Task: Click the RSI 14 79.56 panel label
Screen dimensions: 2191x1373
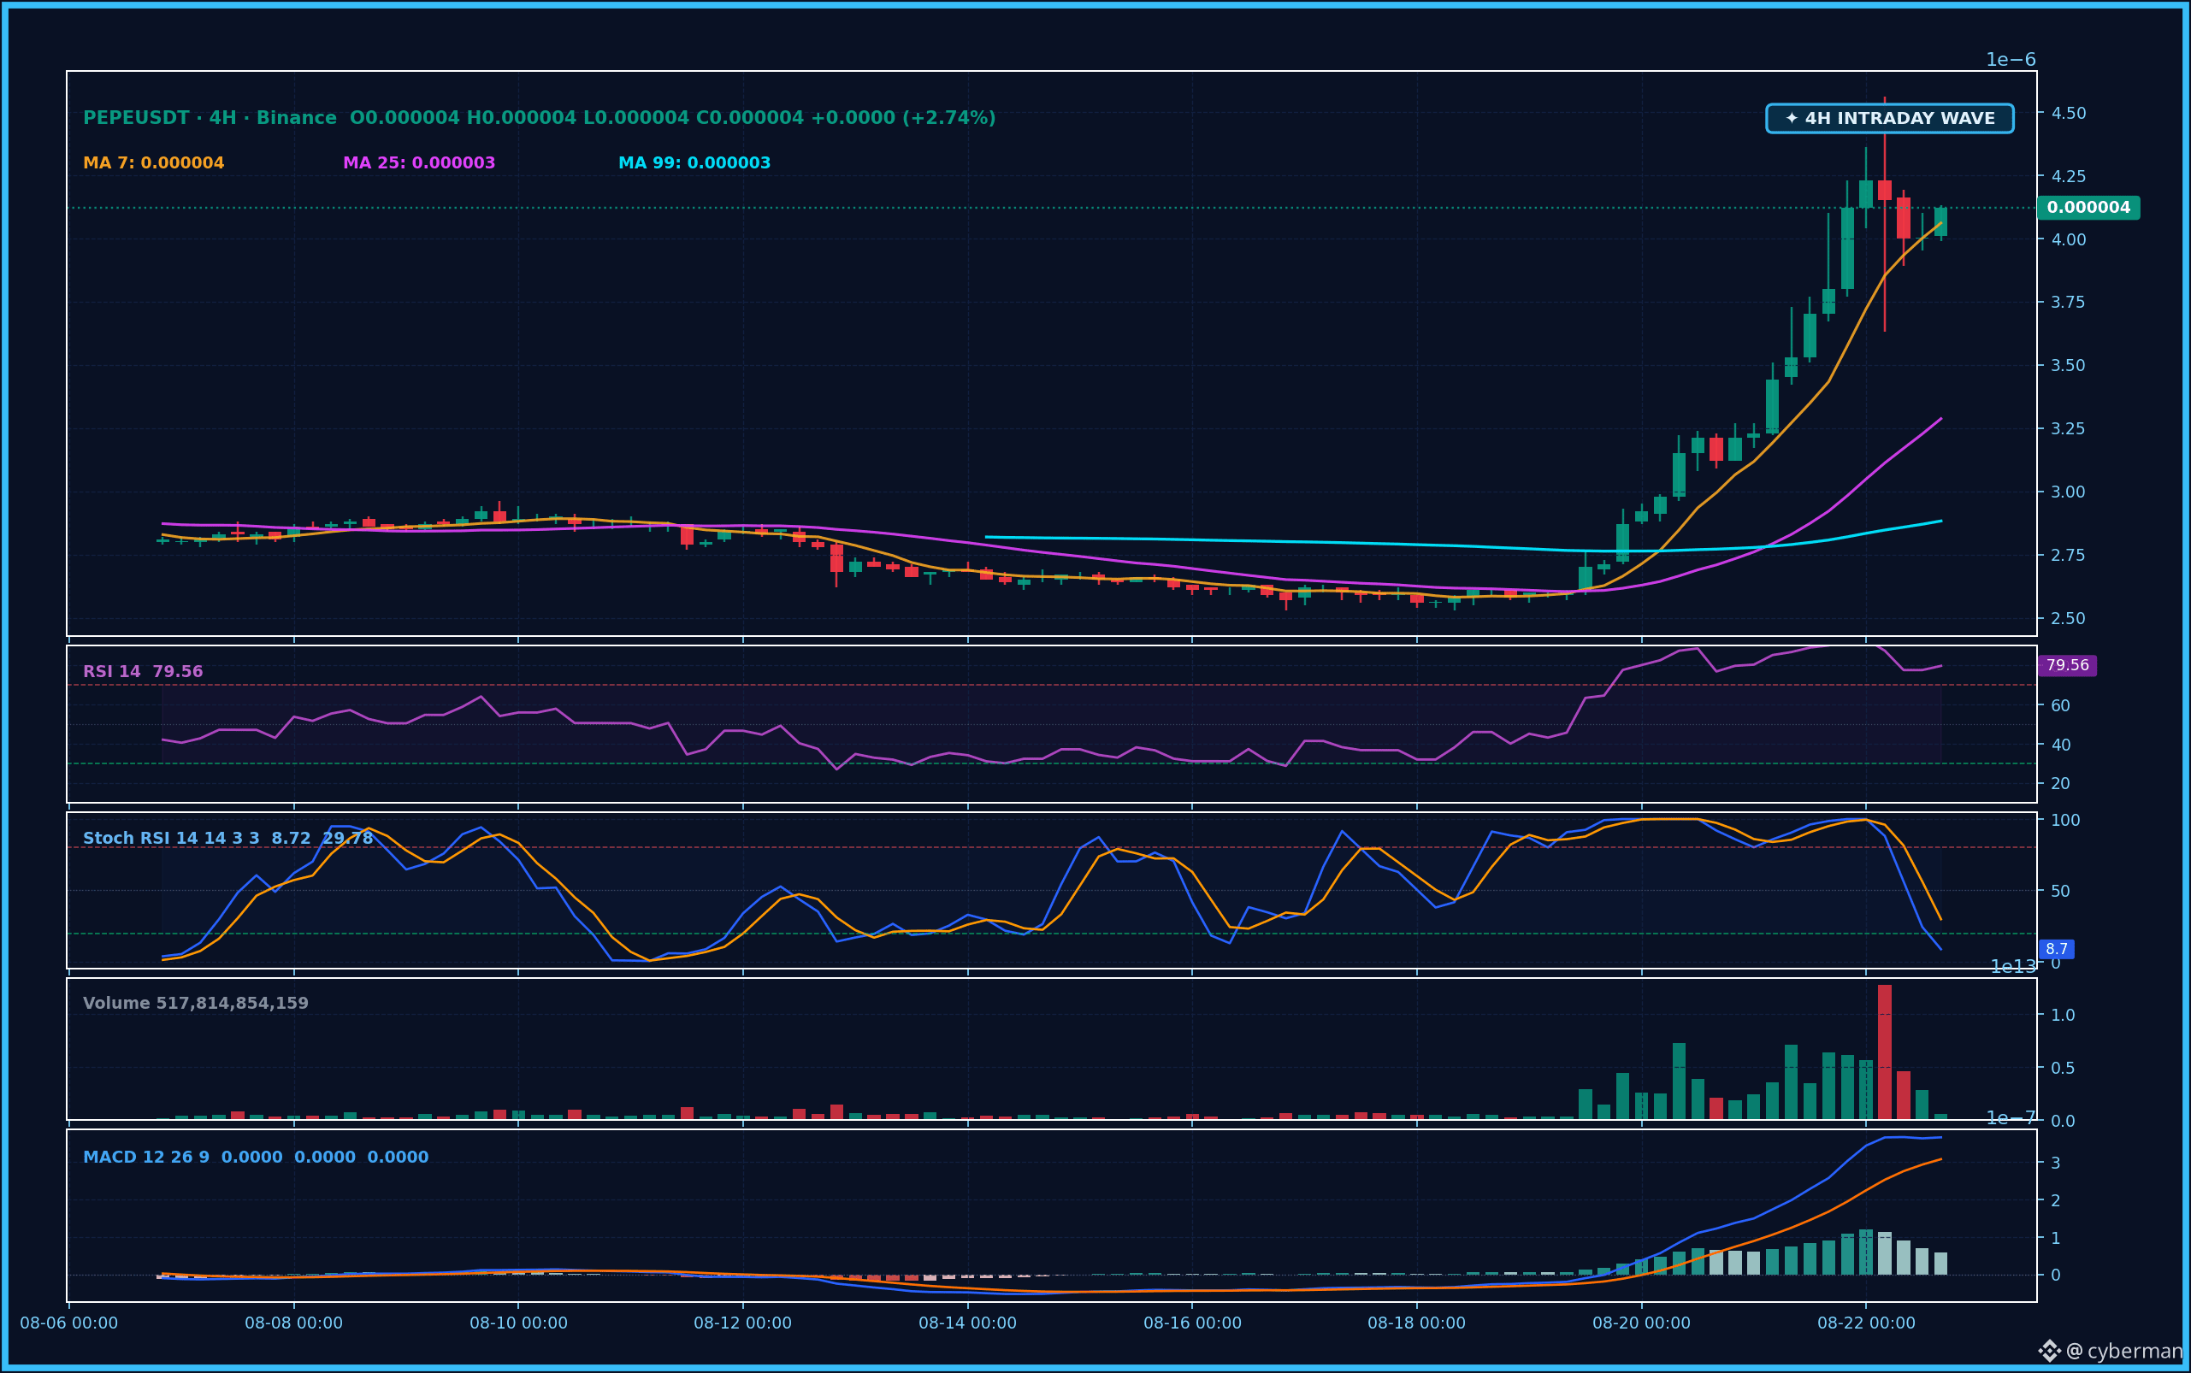Action: (143, 672)
